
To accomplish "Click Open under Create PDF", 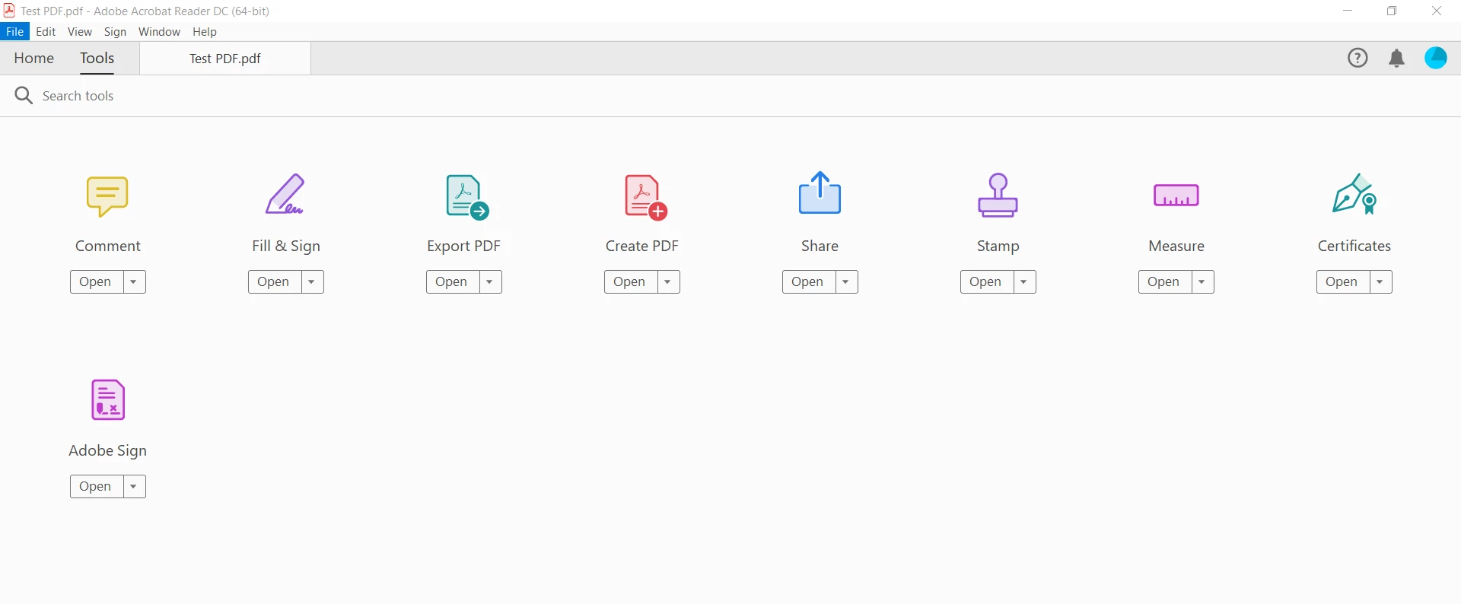I will [x=630, y=281].
